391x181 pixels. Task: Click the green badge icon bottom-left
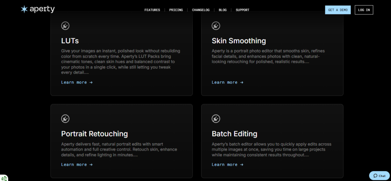click(x=4, y=178)
